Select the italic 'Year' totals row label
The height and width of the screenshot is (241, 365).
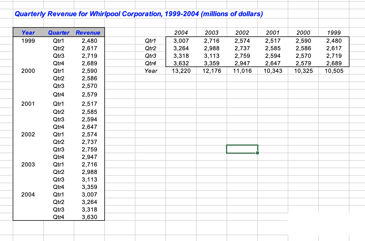151,71
